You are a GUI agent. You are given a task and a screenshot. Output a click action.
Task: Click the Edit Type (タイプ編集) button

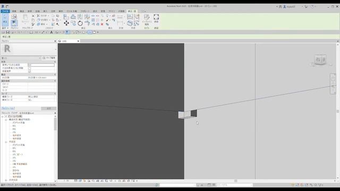point(49,58)
